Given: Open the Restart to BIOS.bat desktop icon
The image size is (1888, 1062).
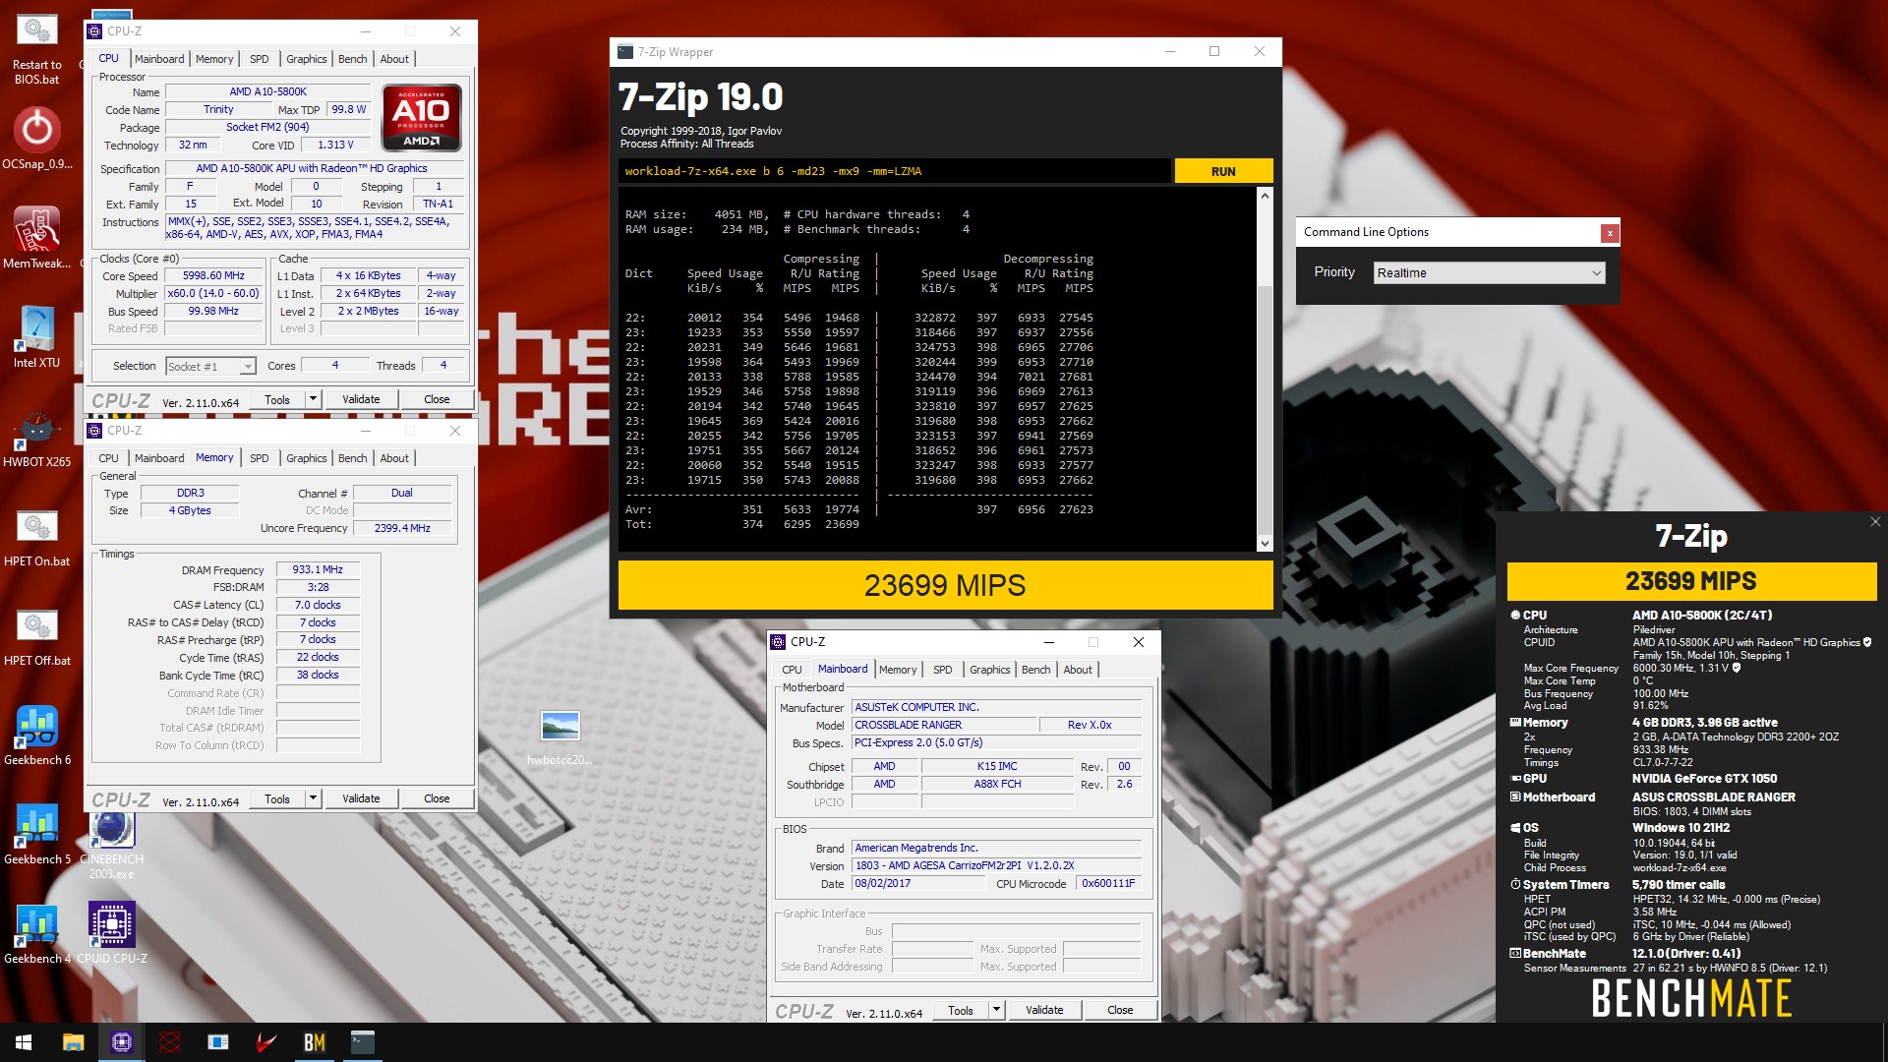Looking at the screenshot, I should click(x=36, y=46).
